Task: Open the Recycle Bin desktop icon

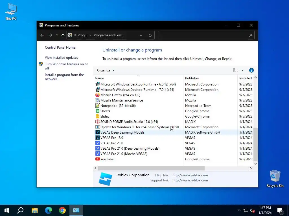Action: click(x=275, y=179)
